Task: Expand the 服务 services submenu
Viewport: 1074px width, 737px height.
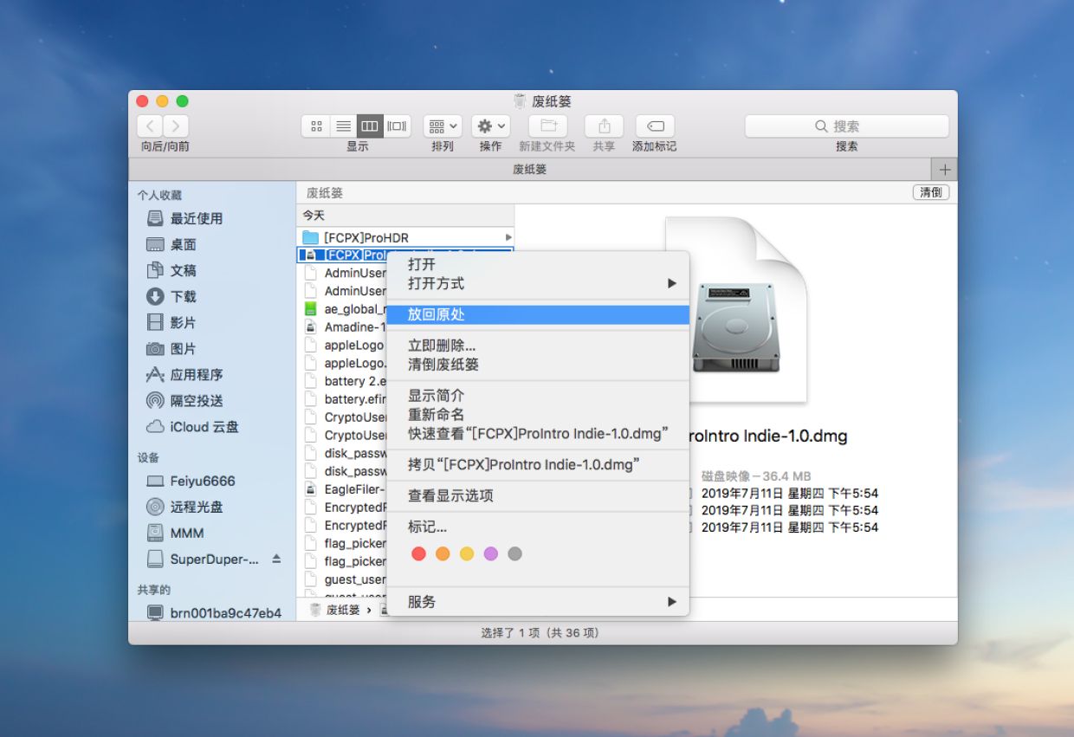Action: [538, 602]
